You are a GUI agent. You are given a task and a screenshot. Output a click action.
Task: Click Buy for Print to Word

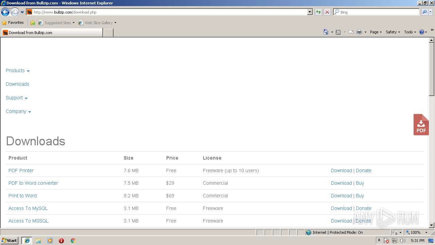[360, 196]
